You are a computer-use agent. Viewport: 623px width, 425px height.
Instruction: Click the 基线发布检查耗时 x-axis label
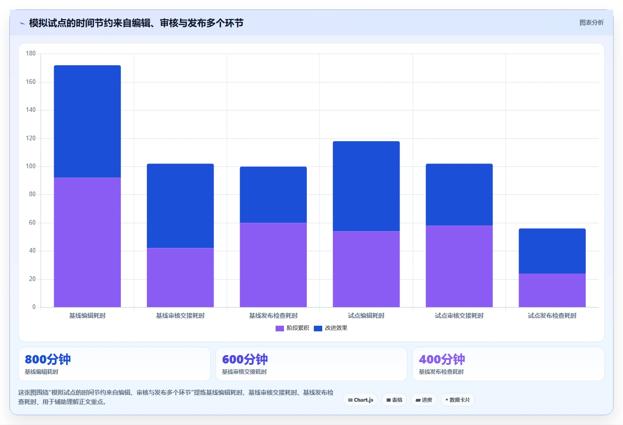coord(273,316)
